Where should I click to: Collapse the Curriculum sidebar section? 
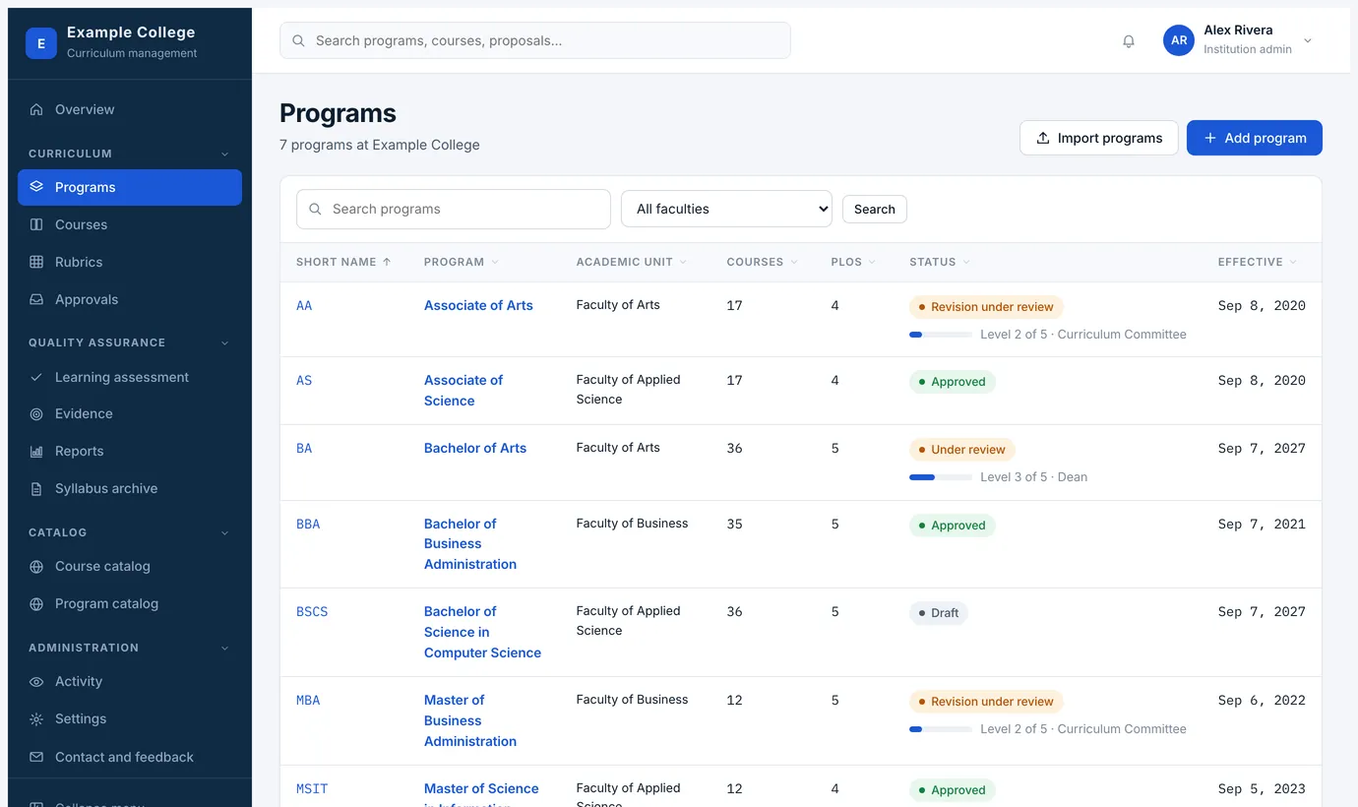pos(225,154)
